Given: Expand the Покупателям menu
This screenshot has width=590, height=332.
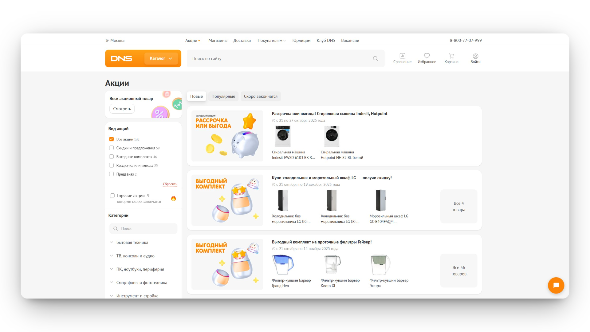Looking at the screenshot, I should click(271, 41).
